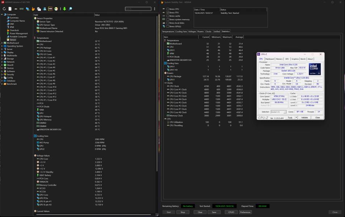Open the Graphics tab in CPU-Z

pos(295,59)
